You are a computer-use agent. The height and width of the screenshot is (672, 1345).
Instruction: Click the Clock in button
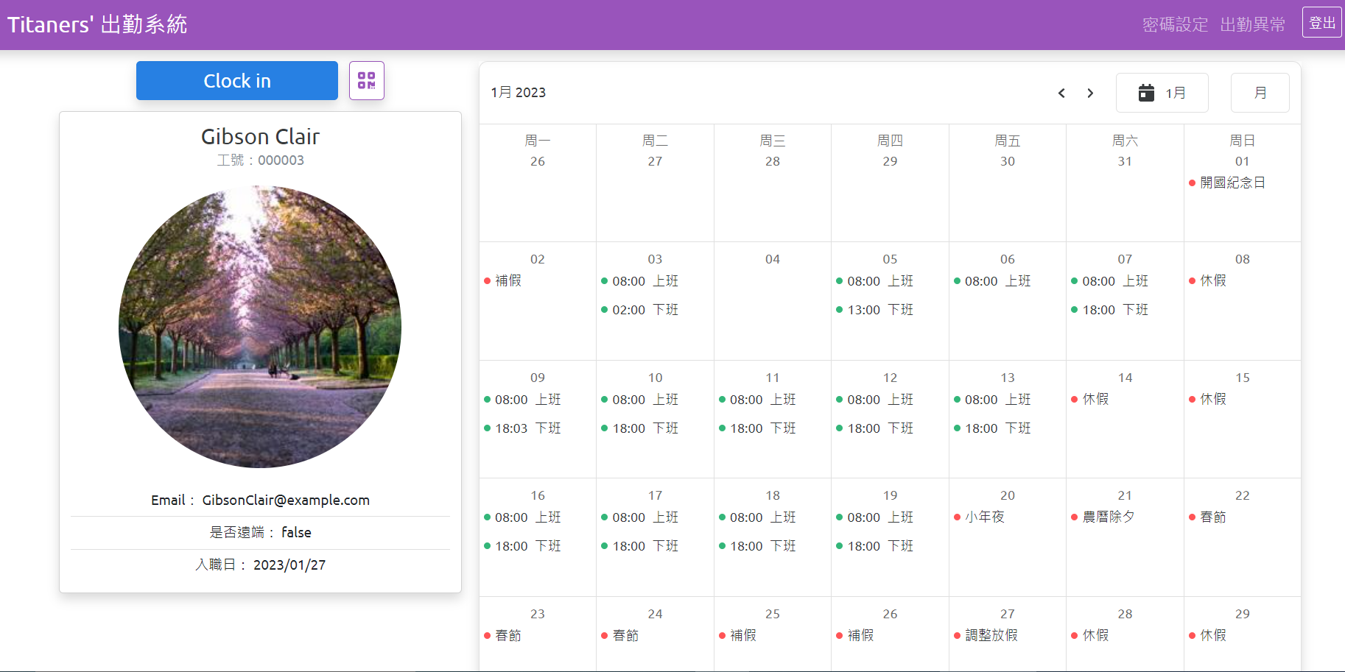click(236, 80)
